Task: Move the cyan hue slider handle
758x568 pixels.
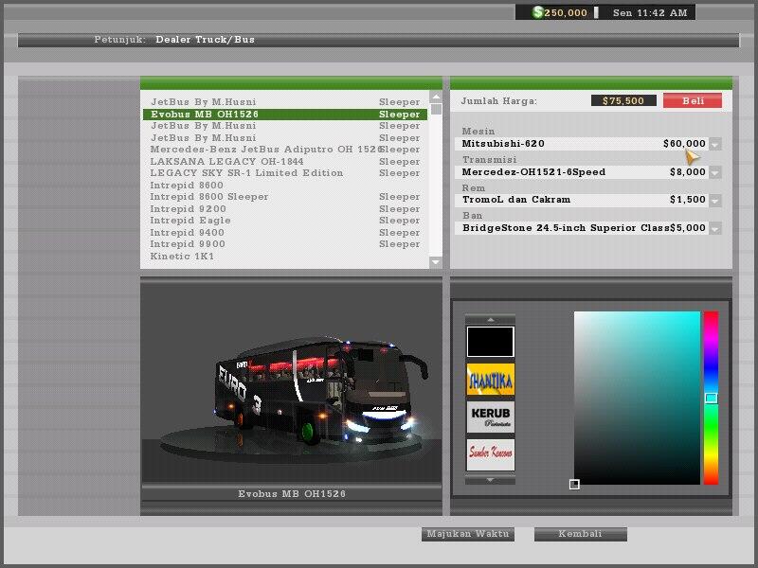Action: click(x=709, y=398)
